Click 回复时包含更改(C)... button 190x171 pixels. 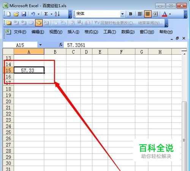pos(115,23)
